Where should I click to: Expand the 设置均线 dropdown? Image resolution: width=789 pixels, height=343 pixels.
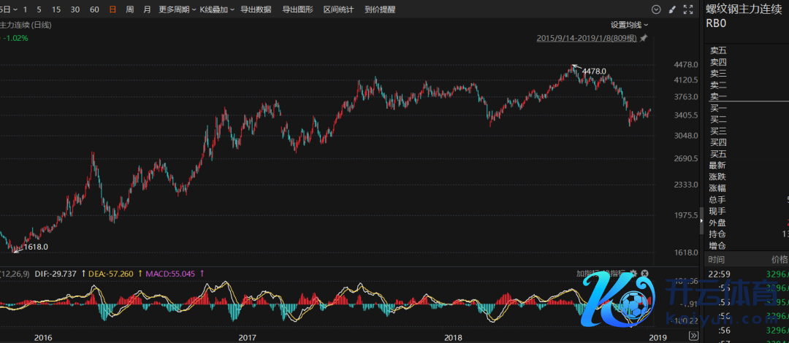629,24
